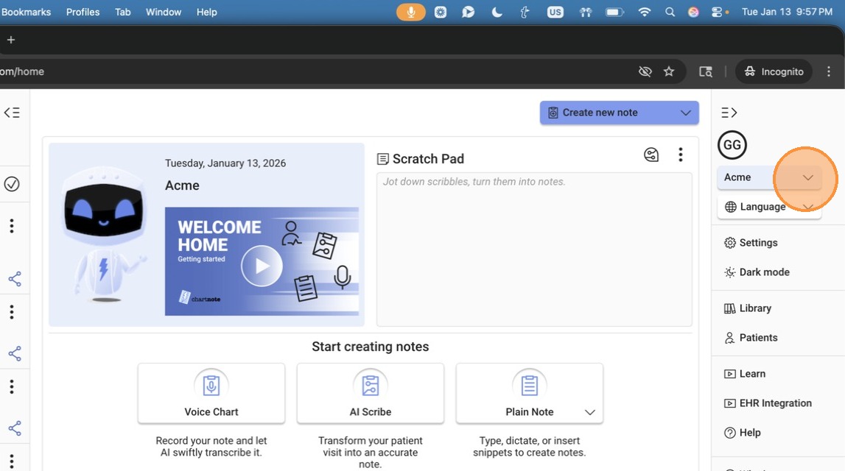This screenshot has width=845, height=471.
Task: Click the Do Not Disturb moon icon
Action: pyautogui.click(x=497, y=12)
